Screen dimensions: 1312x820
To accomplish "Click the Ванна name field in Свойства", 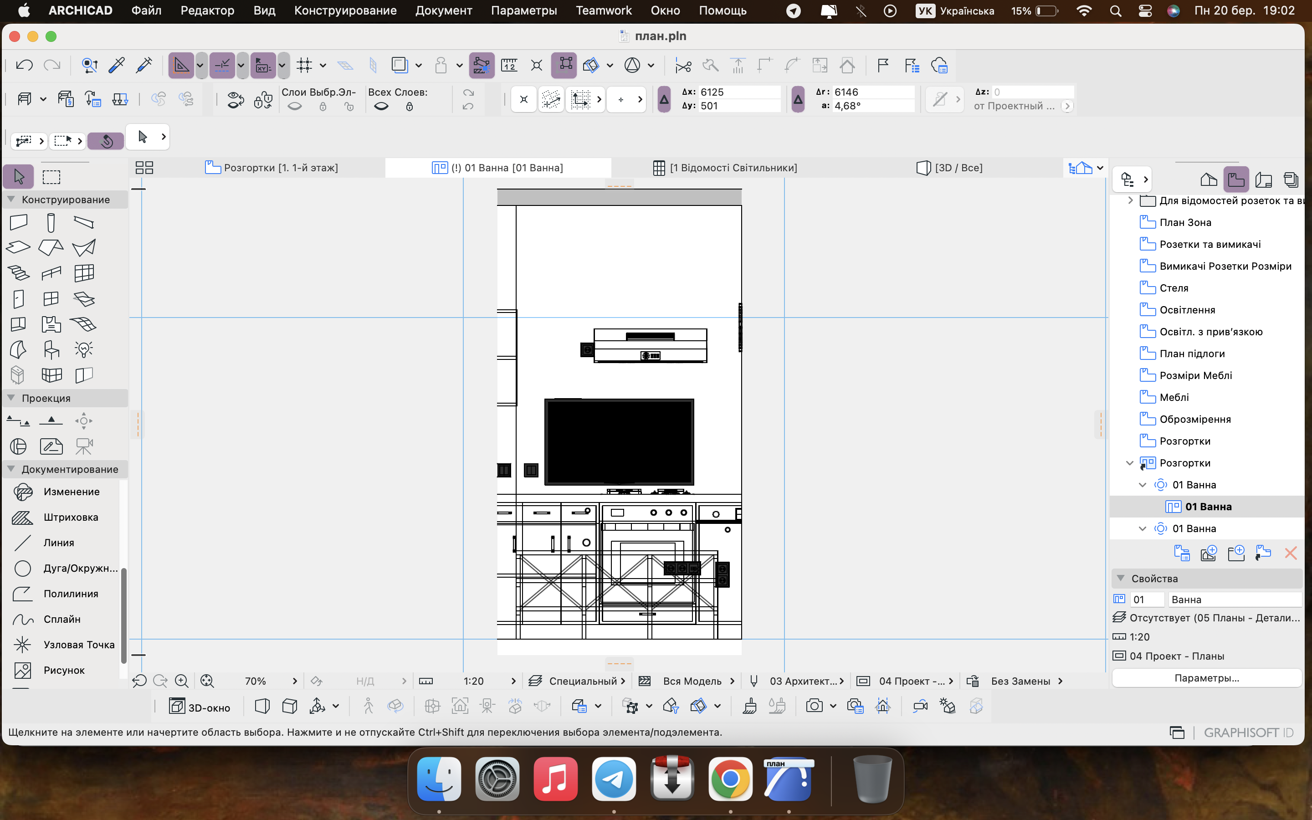I will point(1235,599).
